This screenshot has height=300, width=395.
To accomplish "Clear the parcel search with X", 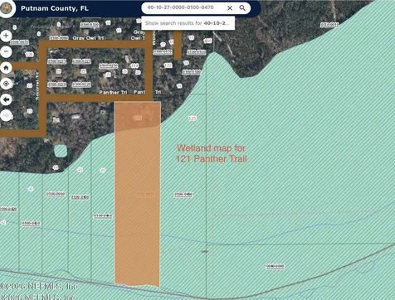I will pos(230,8).
